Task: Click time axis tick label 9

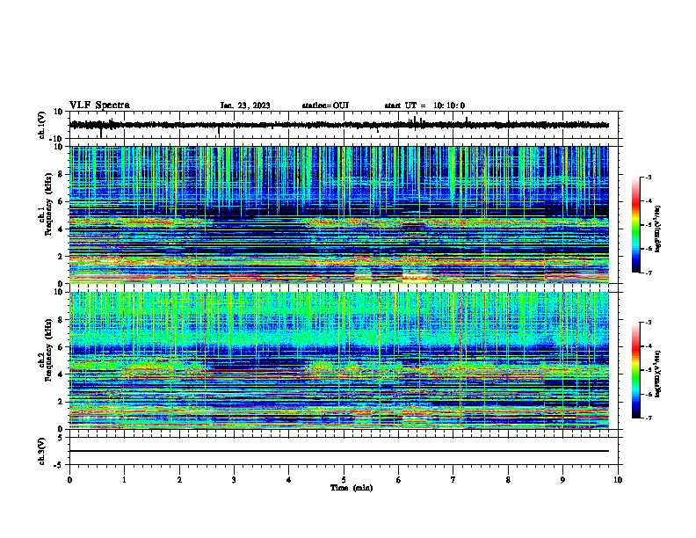Action: point(562,479)
